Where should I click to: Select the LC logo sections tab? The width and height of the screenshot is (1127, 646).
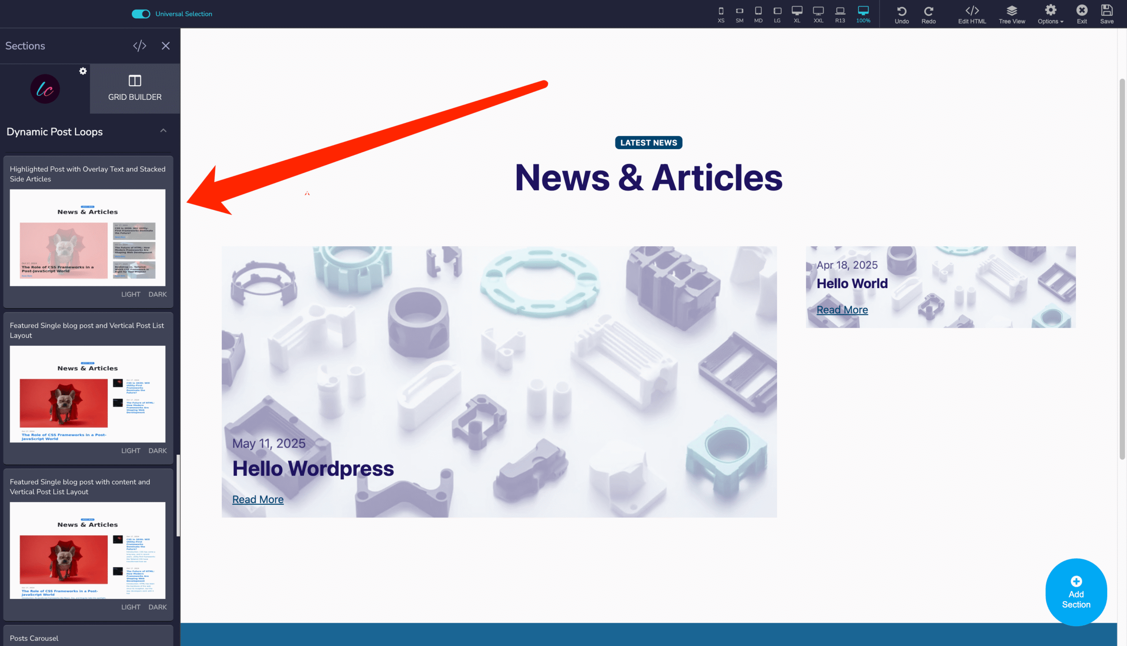(x=45, y=89)
